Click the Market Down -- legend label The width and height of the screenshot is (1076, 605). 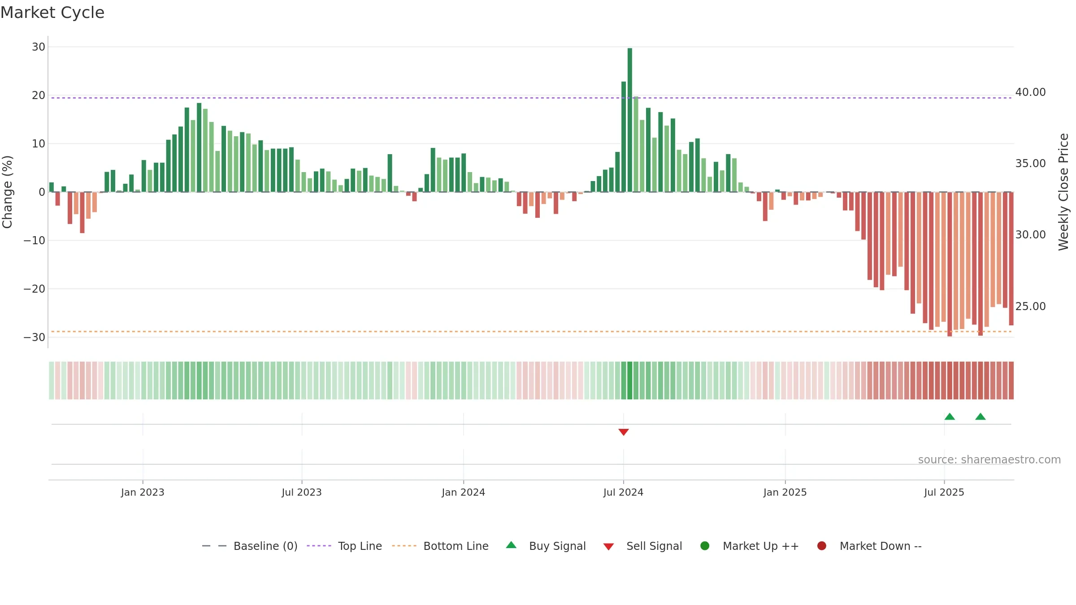pyautogui.click(x=881, y=546)
